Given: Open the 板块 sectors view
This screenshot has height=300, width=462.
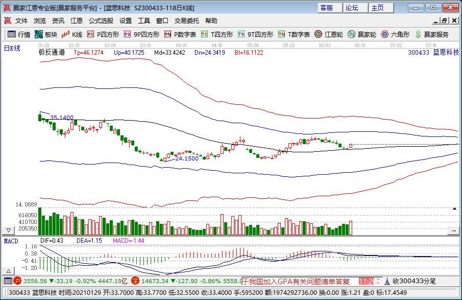Looking at the screenshot, I should pos(45,35).
